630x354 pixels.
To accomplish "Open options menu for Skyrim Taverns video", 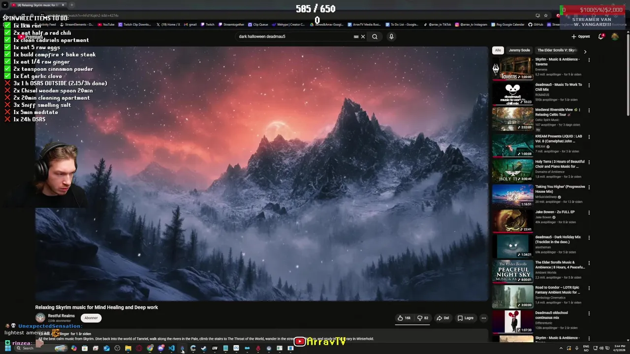I will pyautogui.click(x=589, y=60).
